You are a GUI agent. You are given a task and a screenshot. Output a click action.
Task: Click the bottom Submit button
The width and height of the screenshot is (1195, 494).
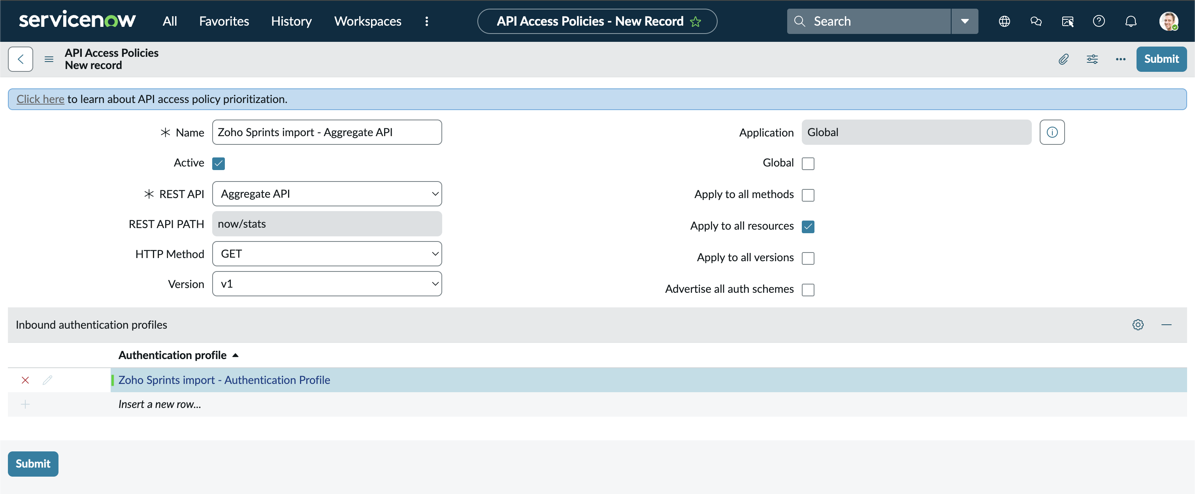[33, 464]
